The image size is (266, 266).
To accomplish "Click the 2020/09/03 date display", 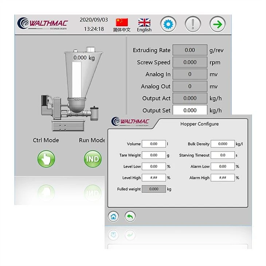I will click(94, 20).
